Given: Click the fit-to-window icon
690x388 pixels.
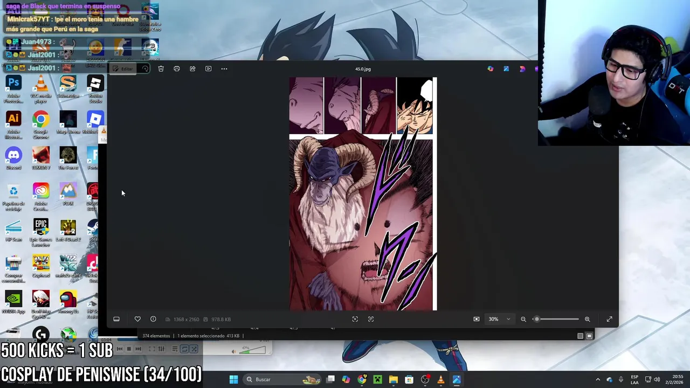Looking at the screenshot, I should 355,319.
